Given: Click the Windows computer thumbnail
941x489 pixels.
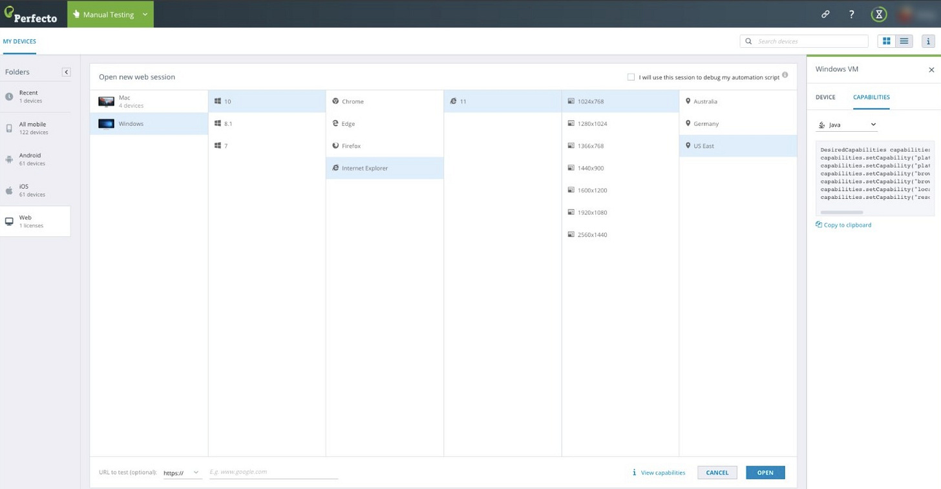Looking at the screenshot, I should click(x=106, y=123).
